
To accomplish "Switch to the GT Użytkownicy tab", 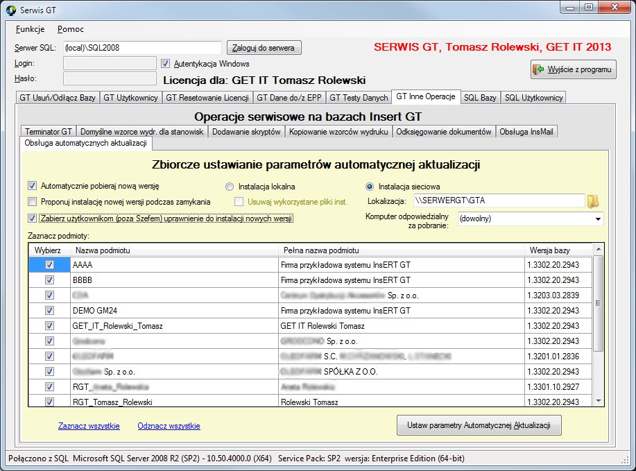I will click(x=130, y=98).
